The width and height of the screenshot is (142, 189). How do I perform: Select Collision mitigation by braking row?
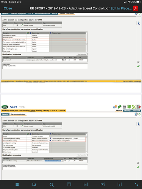click(x=44, y=138)
